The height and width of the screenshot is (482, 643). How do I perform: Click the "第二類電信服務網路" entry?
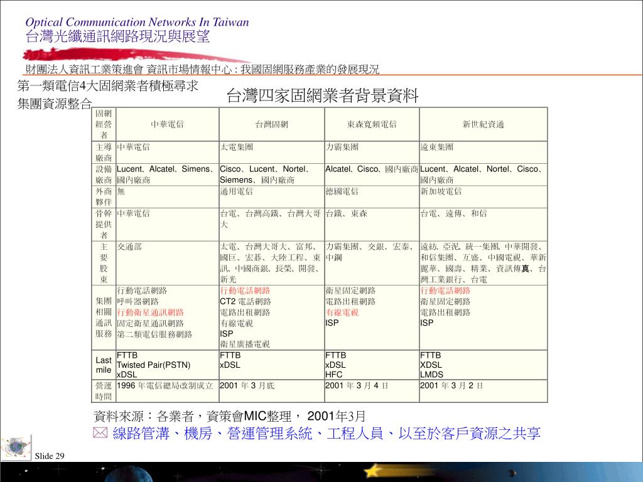(154, 335)
